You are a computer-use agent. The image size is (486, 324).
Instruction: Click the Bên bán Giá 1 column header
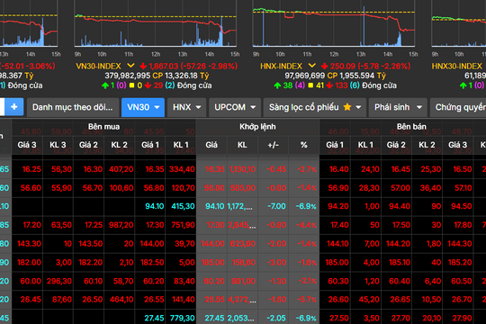click(x=335, y=145)
